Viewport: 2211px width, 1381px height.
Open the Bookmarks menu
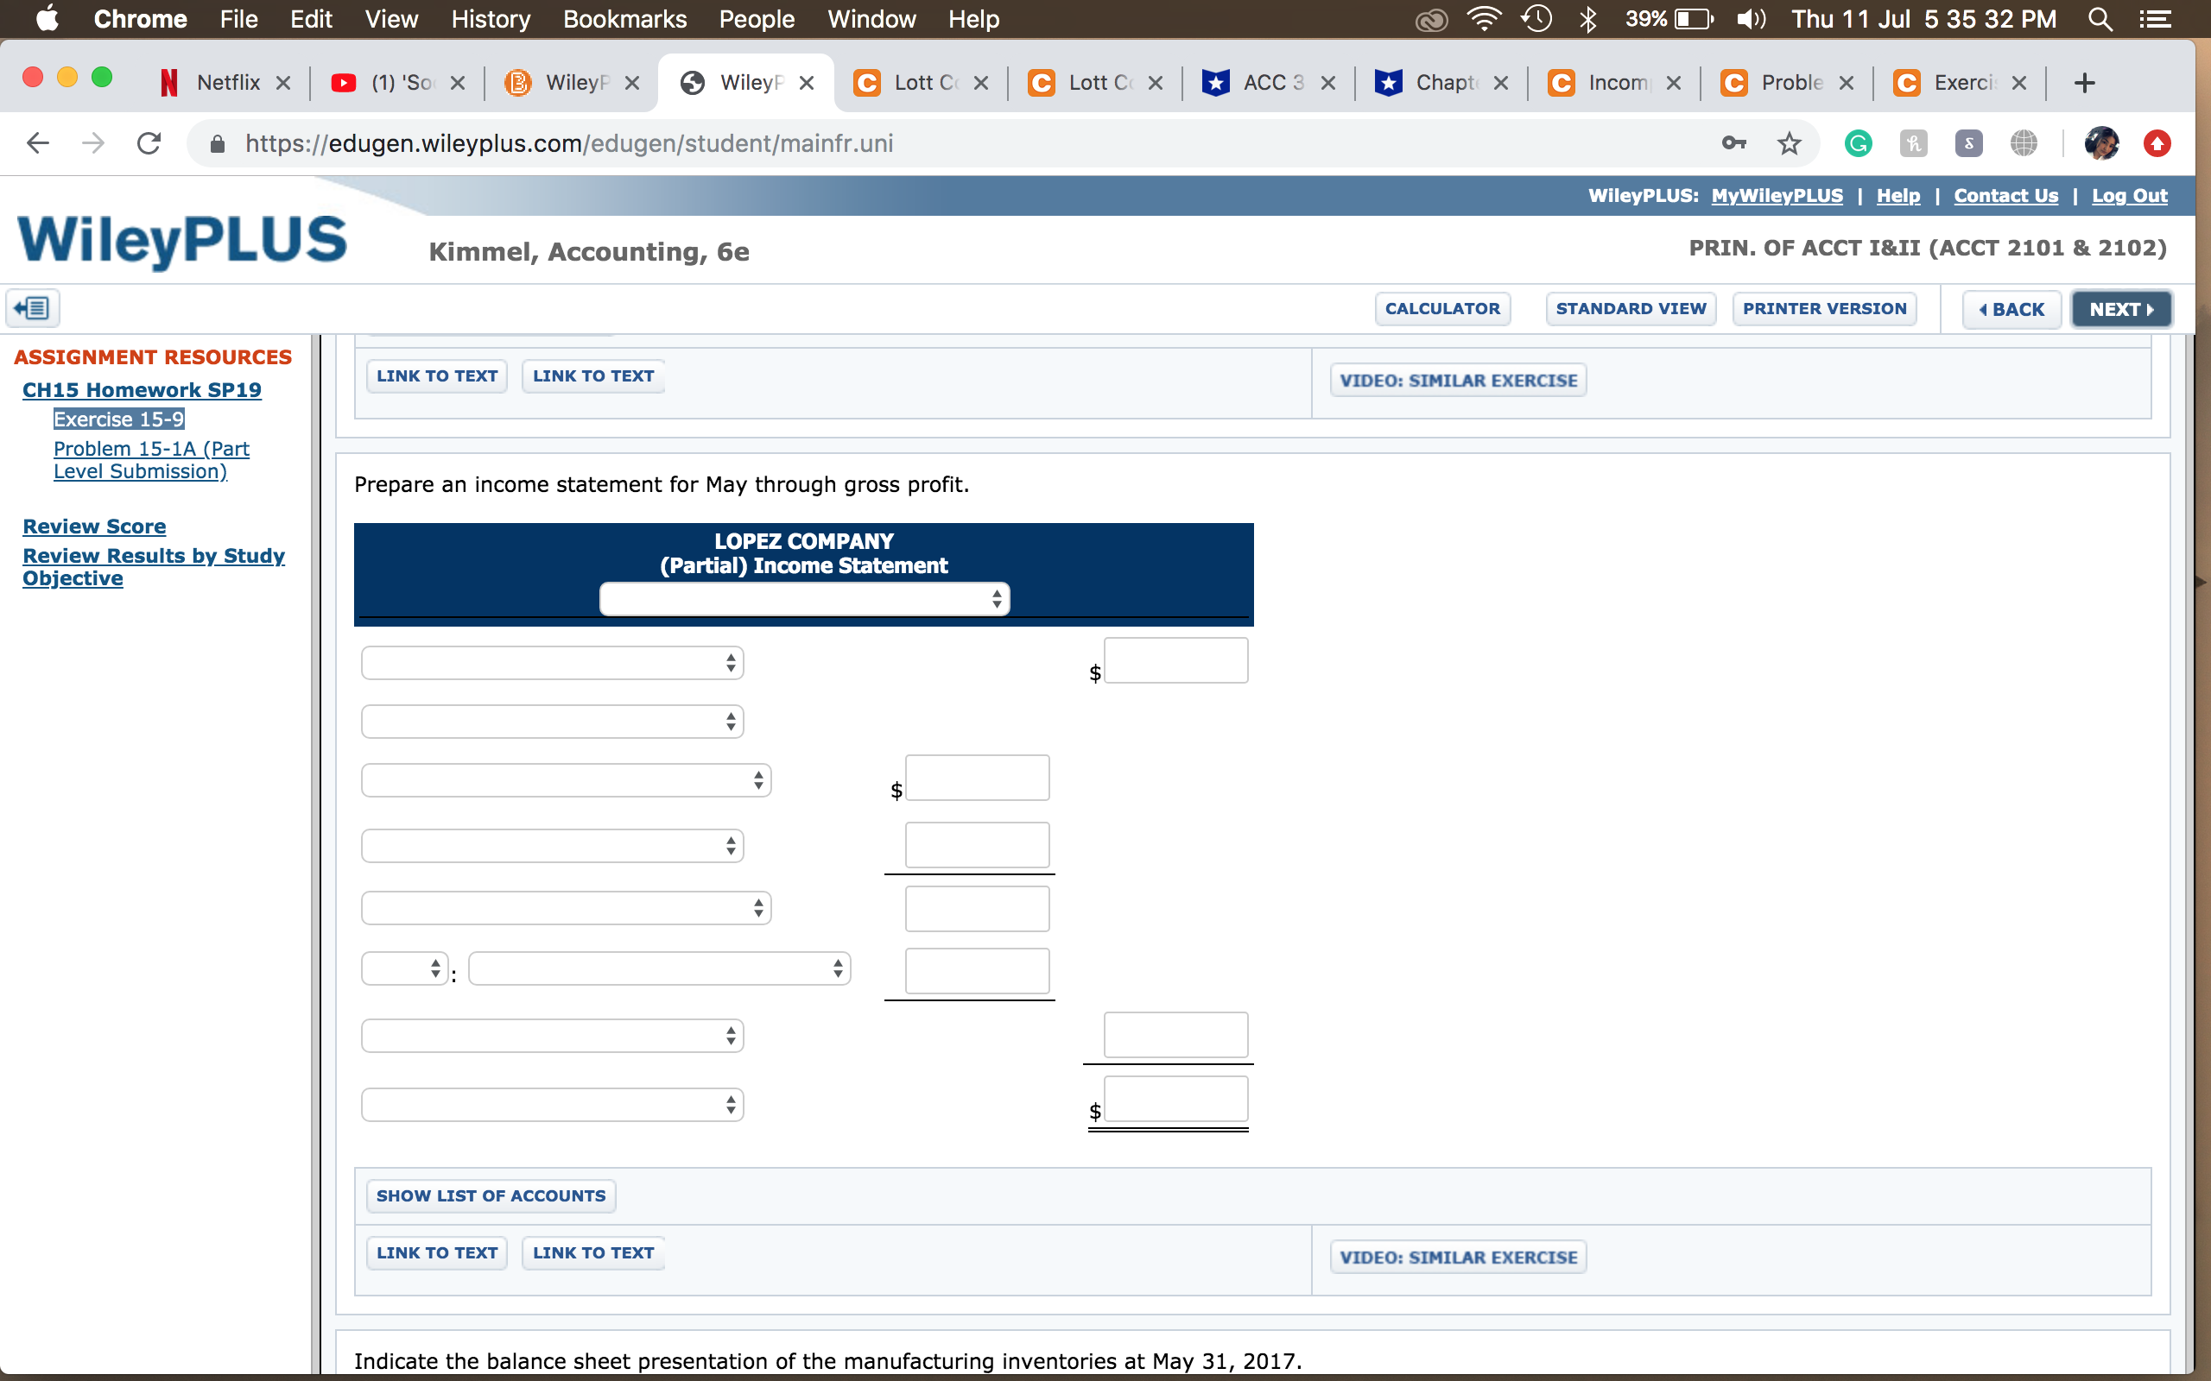[624, 19]
